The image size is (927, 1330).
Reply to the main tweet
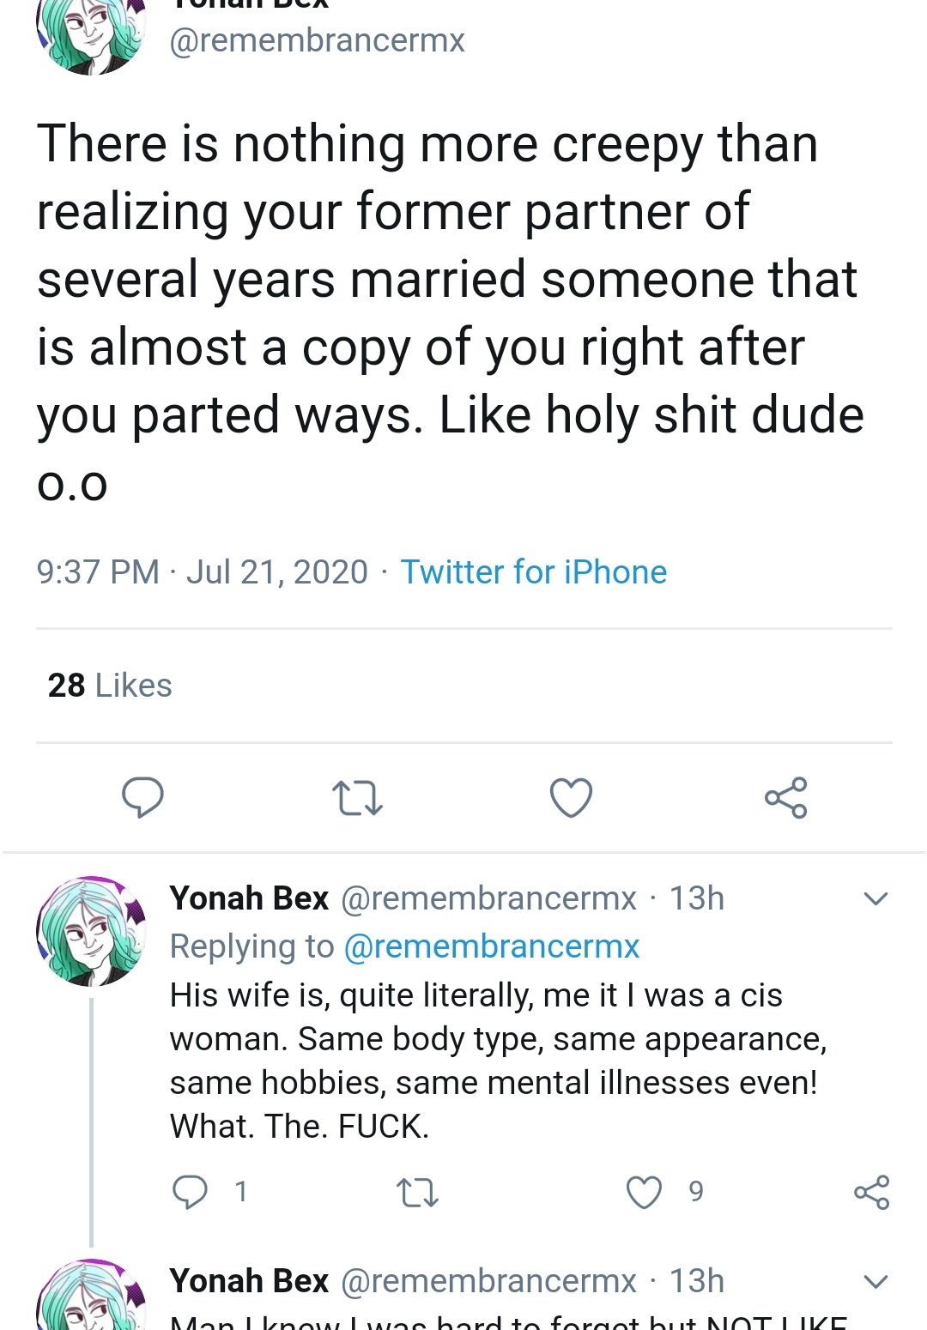[142, 797]
